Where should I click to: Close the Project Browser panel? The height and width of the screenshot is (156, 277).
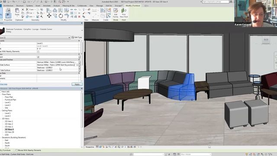[x=82, y=88]
